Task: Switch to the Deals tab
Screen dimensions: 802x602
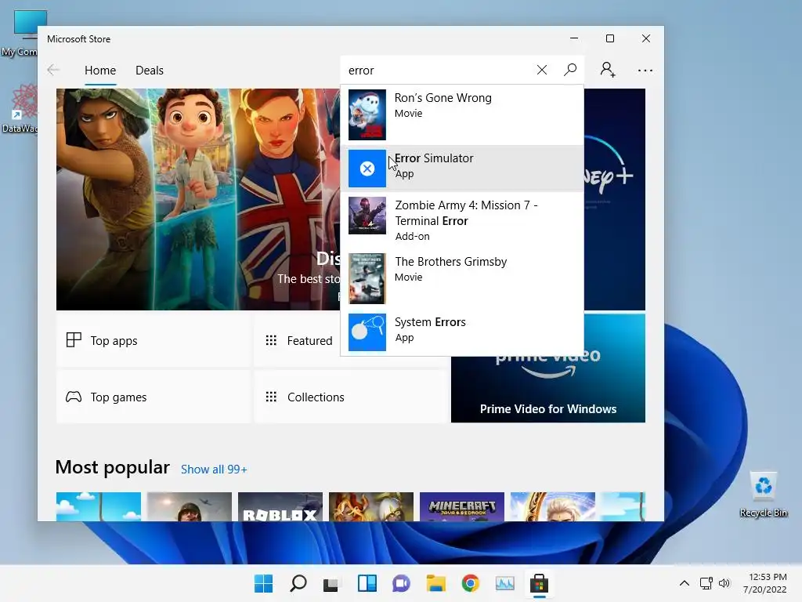Action: [x=150, y=71]
